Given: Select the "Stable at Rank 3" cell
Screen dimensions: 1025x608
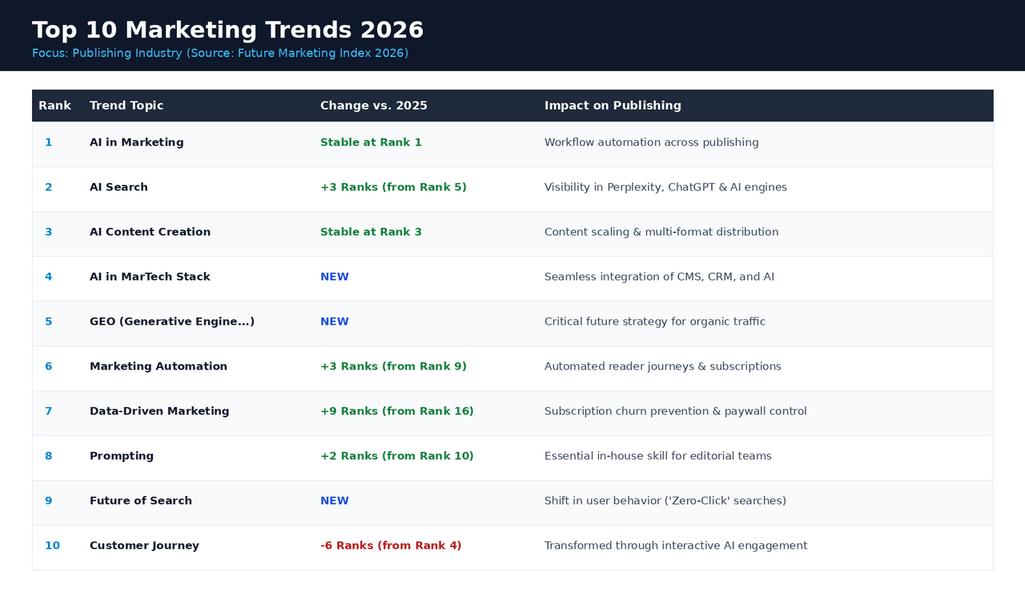Looking at the screenshot, I should point(371,232).
